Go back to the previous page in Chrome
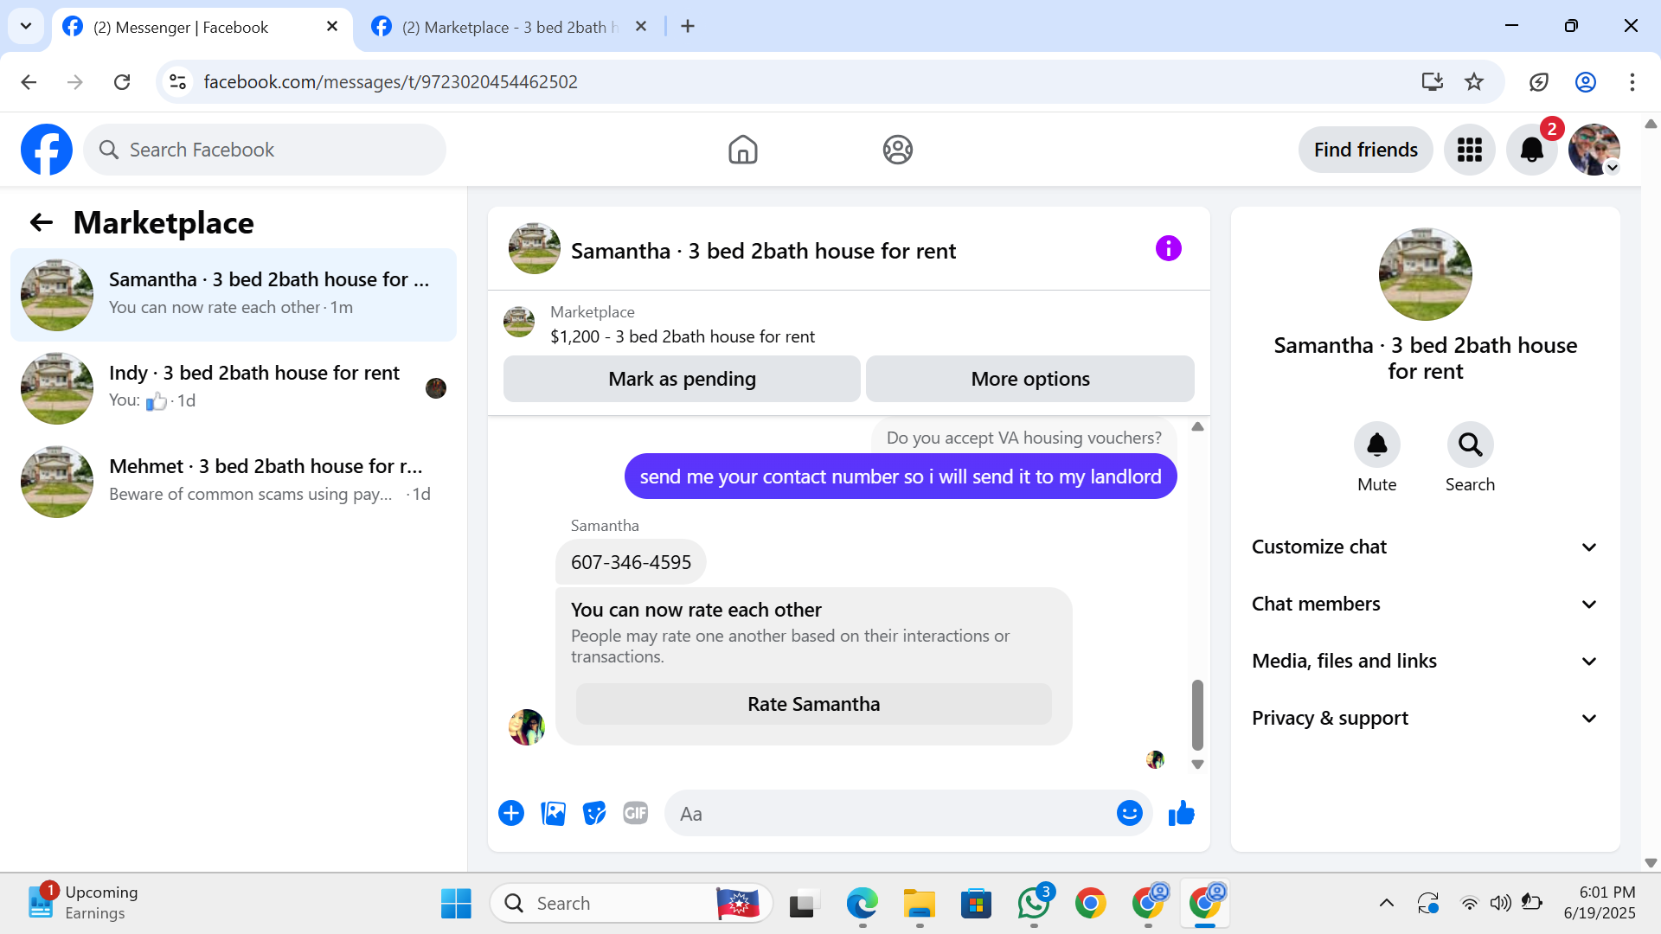Viewport: 1661px width, 934px height. tap(29, 81)
